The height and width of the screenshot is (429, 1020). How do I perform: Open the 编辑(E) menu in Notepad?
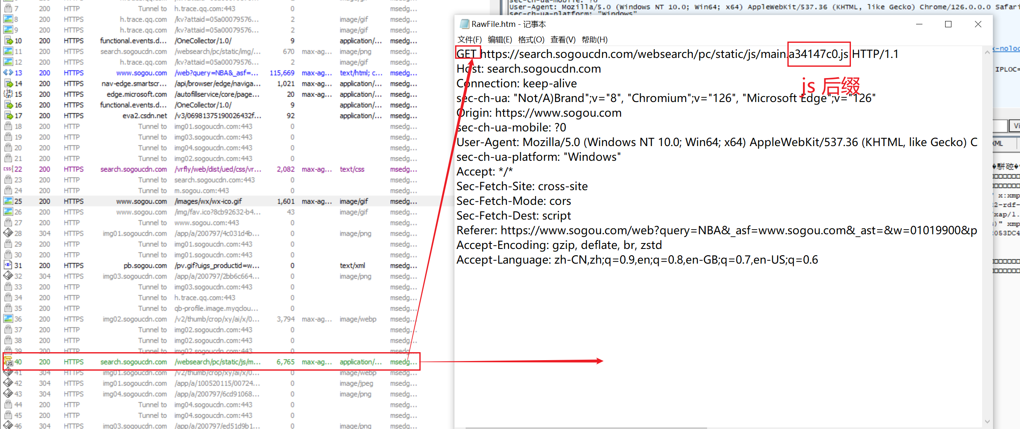click(x=500, y=39)
